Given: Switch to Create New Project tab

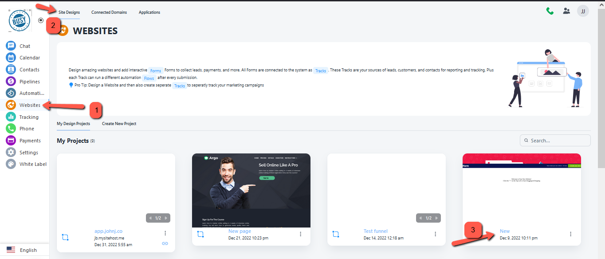Looking at the screenshot, I should (119, 124).
